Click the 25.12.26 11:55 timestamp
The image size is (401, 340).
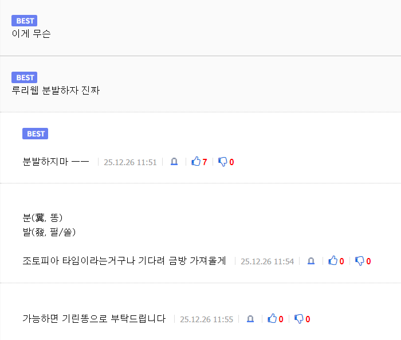206,319
